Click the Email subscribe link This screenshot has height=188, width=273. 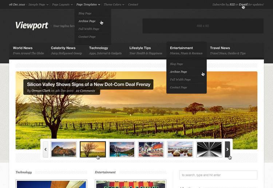243,4
